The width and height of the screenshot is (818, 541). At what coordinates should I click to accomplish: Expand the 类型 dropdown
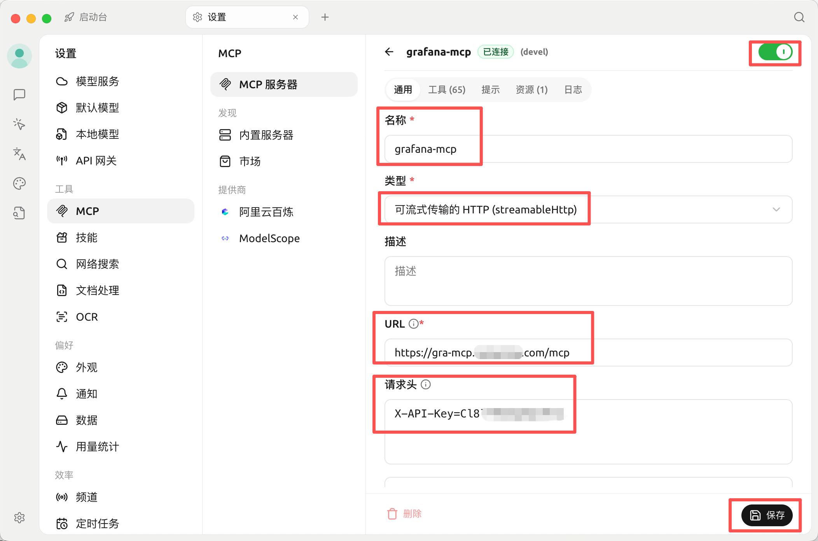(x=588, y=209)
